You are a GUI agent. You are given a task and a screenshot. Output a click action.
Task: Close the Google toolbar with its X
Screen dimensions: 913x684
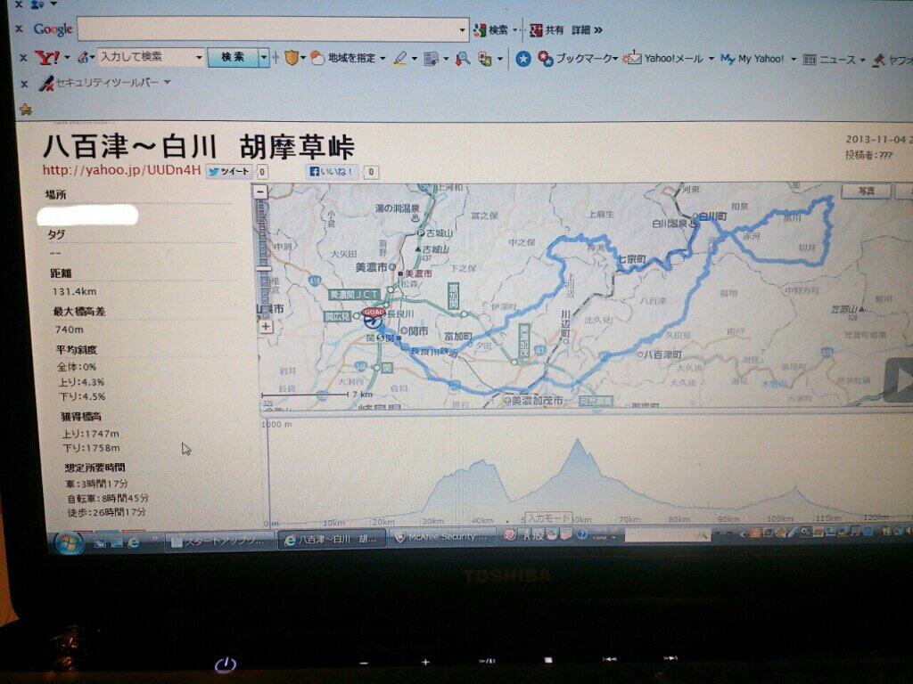(x=20, y=28)
